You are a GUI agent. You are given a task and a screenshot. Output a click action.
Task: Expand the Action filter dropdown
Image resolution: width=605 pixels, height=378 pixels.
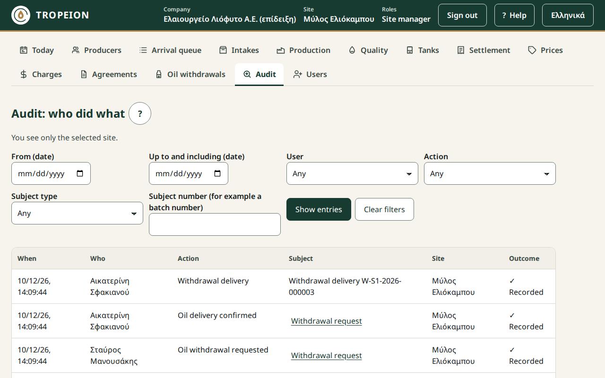[490, 173]
